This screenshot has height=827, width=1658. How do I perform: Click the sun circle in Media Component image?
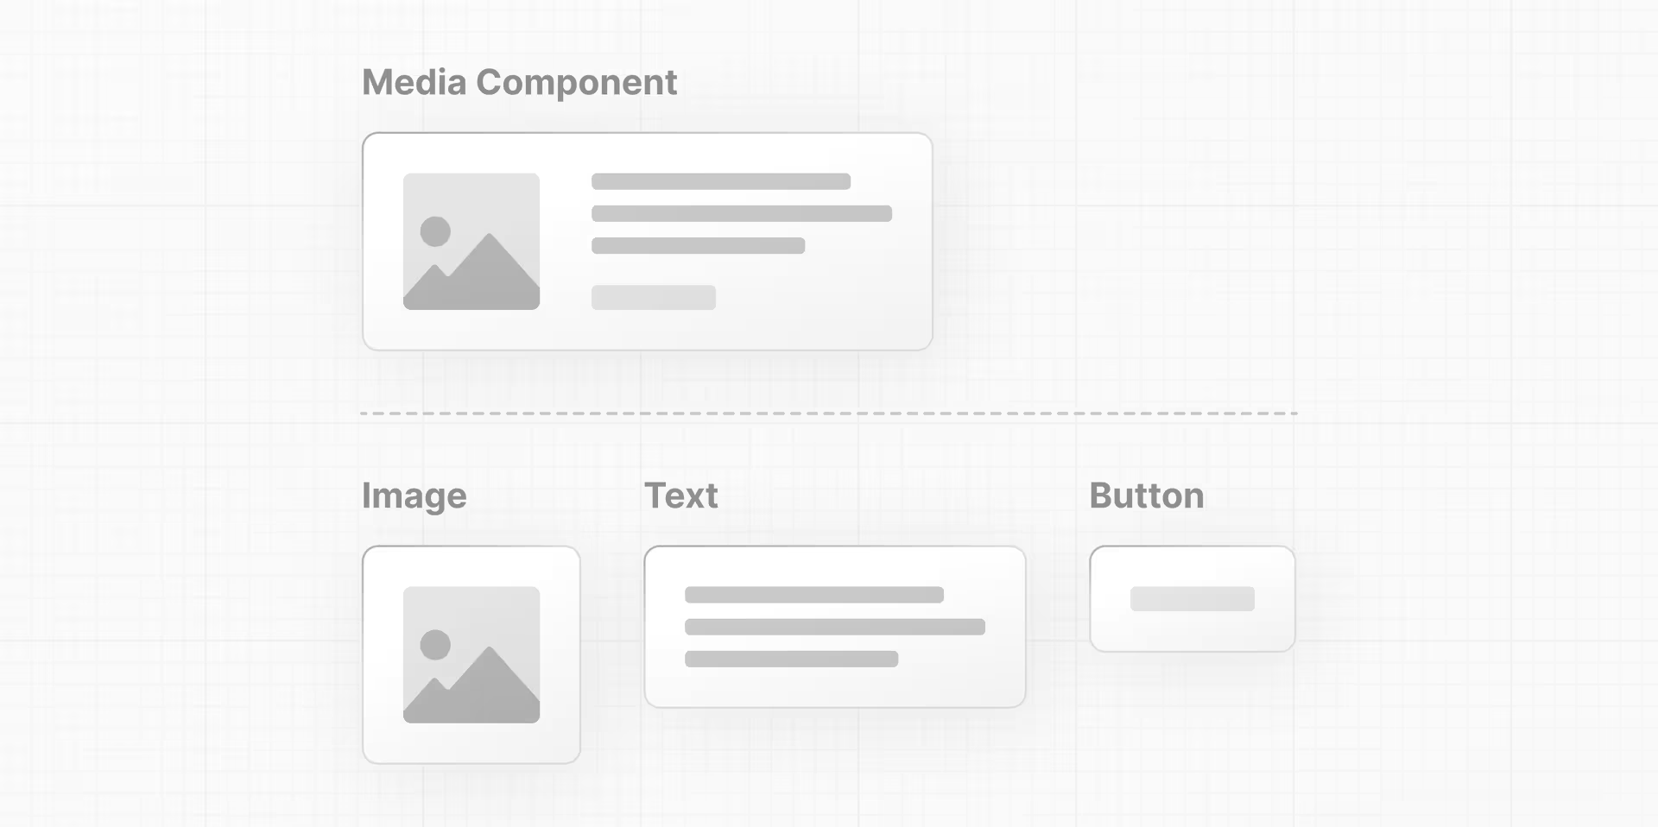pyautogui.click(x=435, y=231)
